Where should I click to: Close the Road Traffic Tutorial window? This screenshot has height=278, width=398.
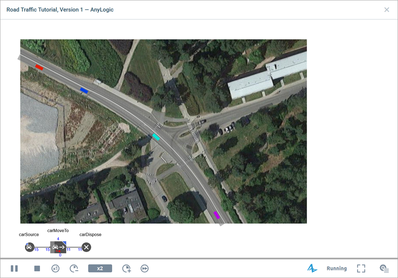(387, 10)
